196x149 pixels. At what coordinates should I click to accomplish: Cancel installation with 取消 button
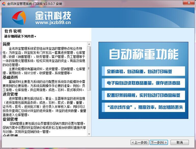[180, 142]
